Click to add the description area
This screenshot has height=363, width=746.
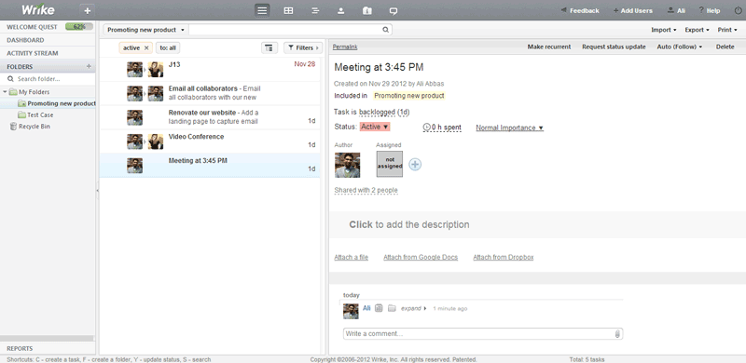pyautogui.click(x=537, y=224)
